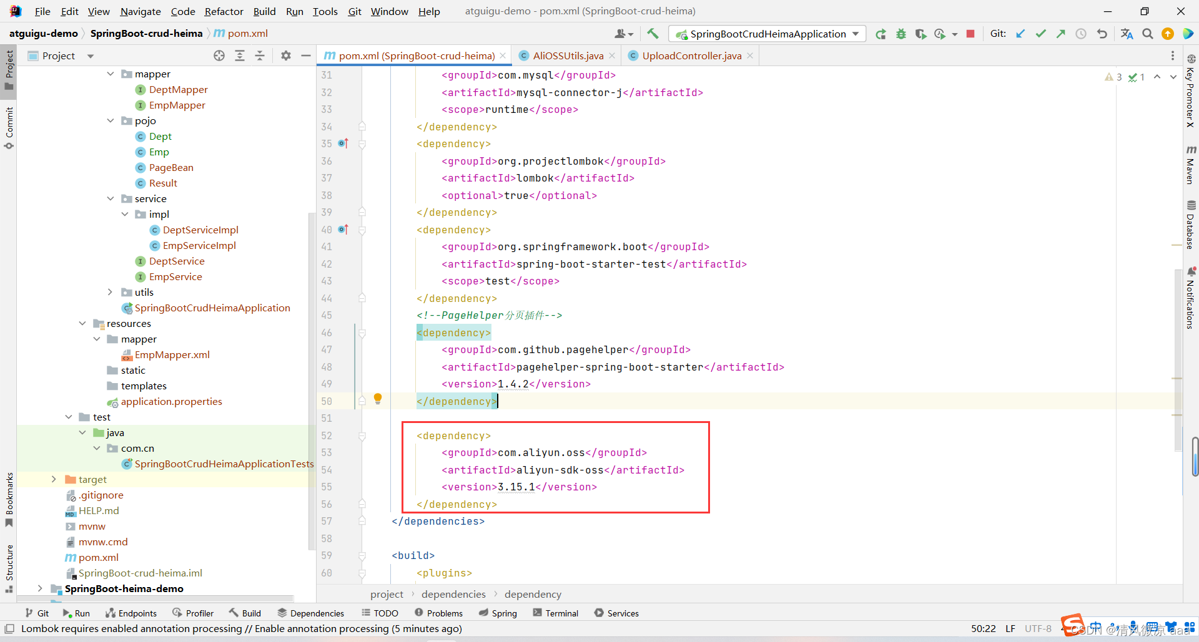Open Services tool window
Screen dimensions: 1199x642
tap(616, 613)
